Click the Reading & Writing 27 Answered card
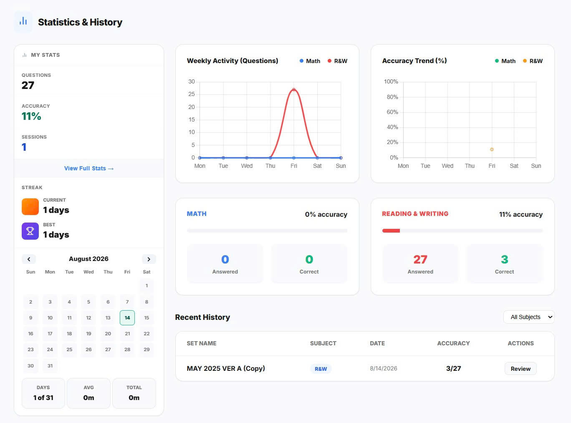Viewport: 571px width, 423px height. (420, 264)
